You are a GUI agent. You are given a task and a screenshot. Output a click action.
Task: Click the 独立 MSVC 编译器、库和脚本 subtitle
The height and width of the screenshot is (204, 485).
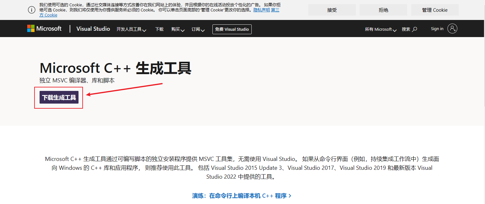click(x=77, y=80)
